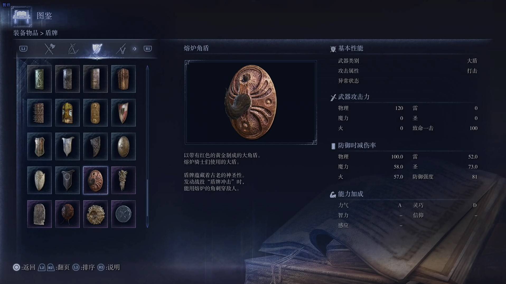Select the red and white kite shield

click(123, 113)
